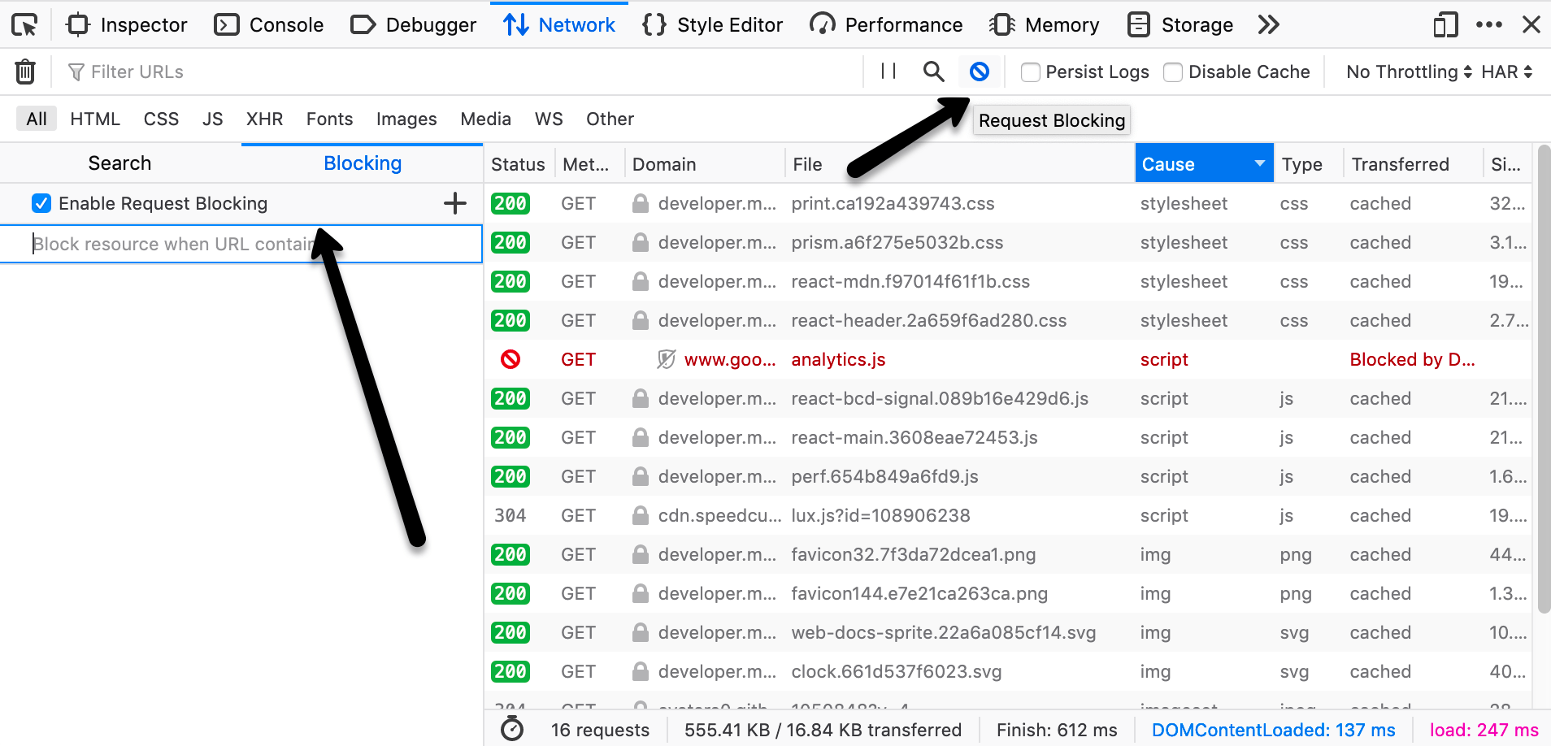Toggle responsive design mode icon
Viewport: 1551px width, 746px height.
click(1445, 25)
